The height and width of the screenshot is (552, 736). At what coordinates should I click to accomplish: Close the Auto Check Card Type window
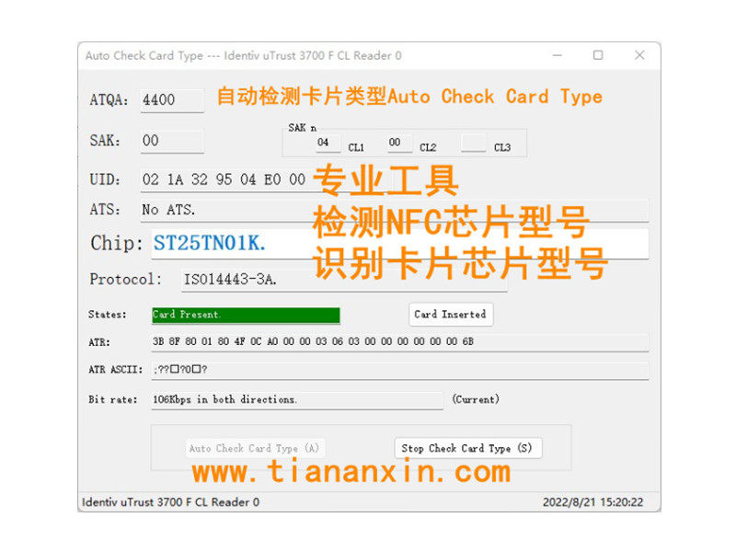(639, 55)
